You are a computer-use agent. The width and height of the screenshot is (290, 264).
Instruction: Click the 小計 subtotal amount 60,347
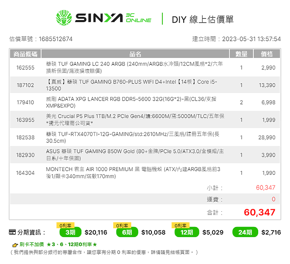coord(265,188)
